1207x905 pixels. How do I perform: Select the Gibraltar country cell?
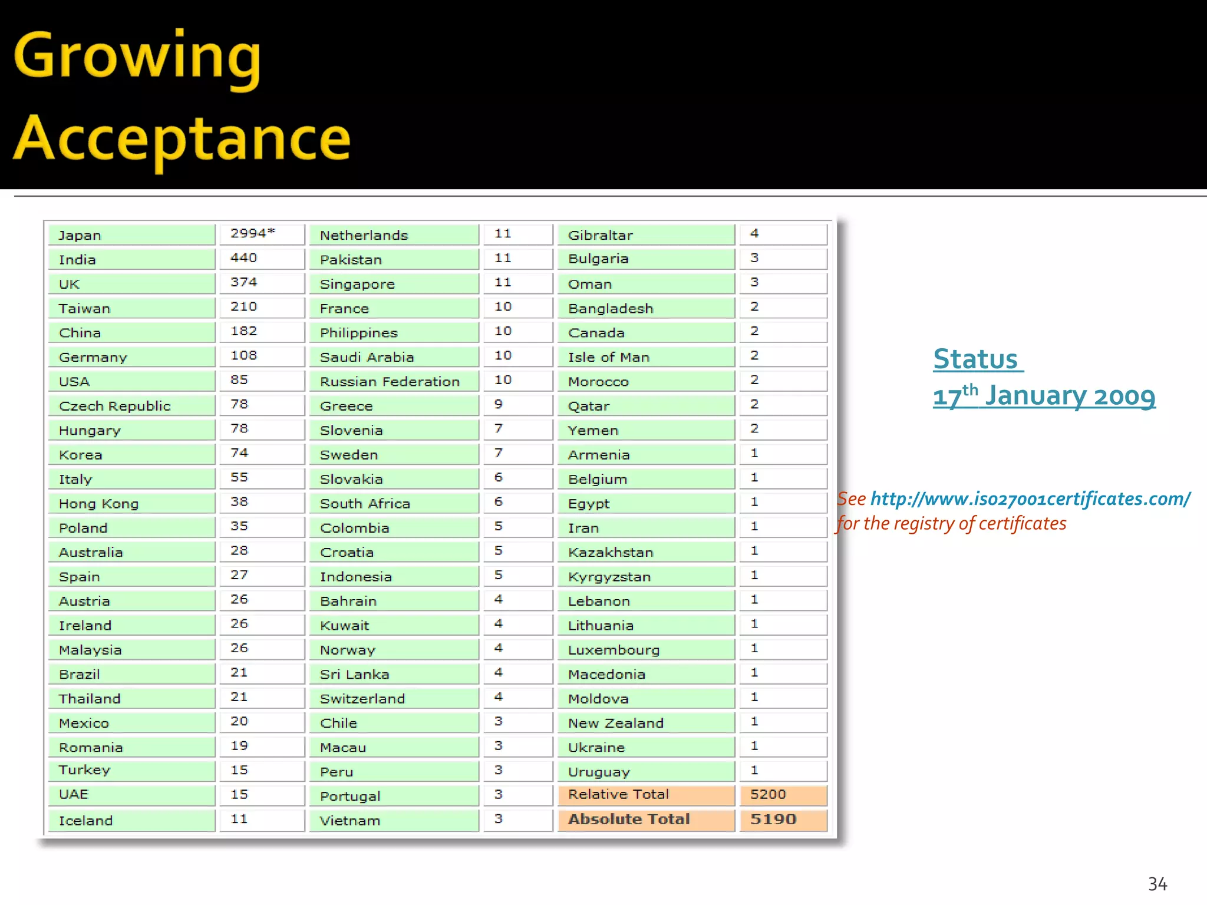coord(645,235)
